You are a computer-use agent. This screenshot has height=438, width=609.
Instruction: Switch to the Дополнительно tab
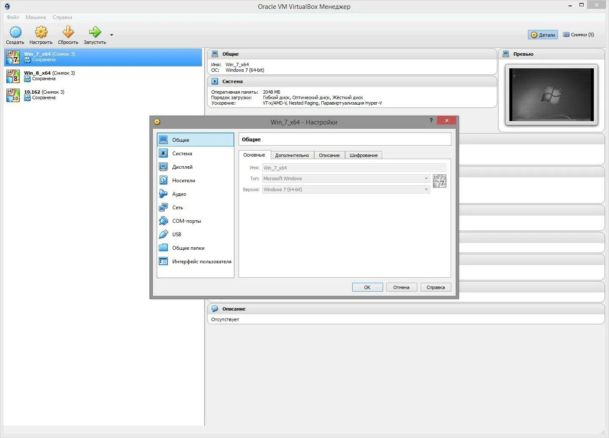pyautogui.click(x=292, y=155)
